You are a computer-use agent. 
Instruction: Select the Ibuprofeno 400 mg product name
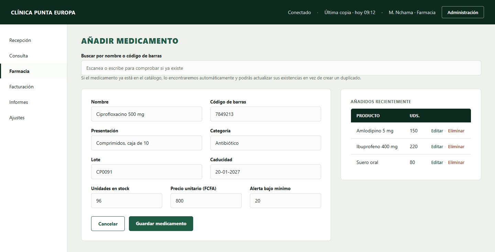[377, 147]
